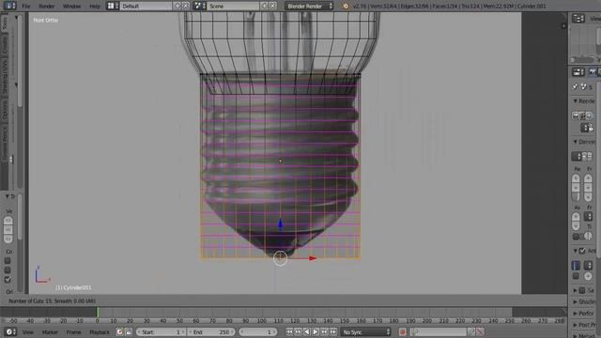This screenshot has width=601, height=338.
Task: Click the active keying set field
Action: pos(439,332)
